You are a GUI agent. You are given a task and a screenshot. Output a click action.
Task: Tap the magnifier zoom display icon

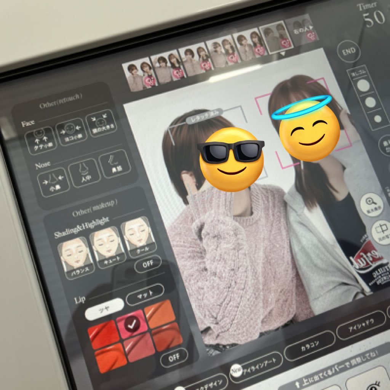372,205
